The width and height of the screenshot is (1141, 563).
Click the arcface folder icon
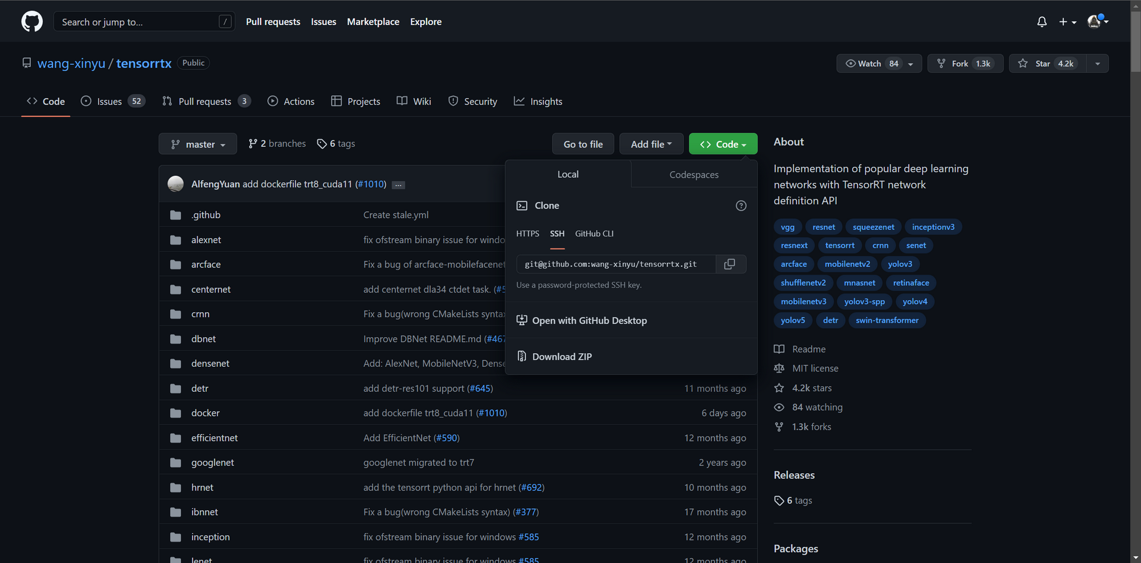coord(175,265)
